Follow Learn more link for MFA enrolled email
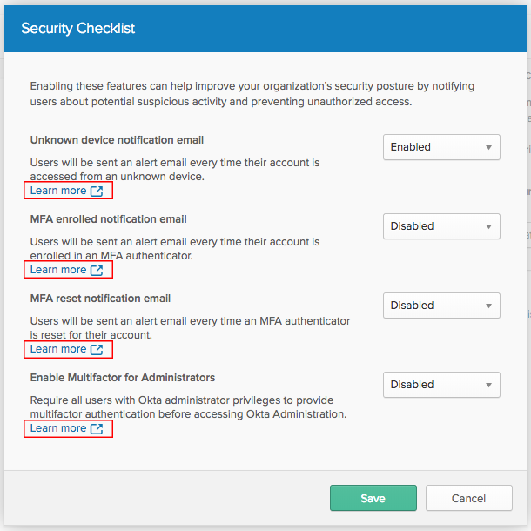This screenshot has height=531, width=531. (x=58, y=270)
